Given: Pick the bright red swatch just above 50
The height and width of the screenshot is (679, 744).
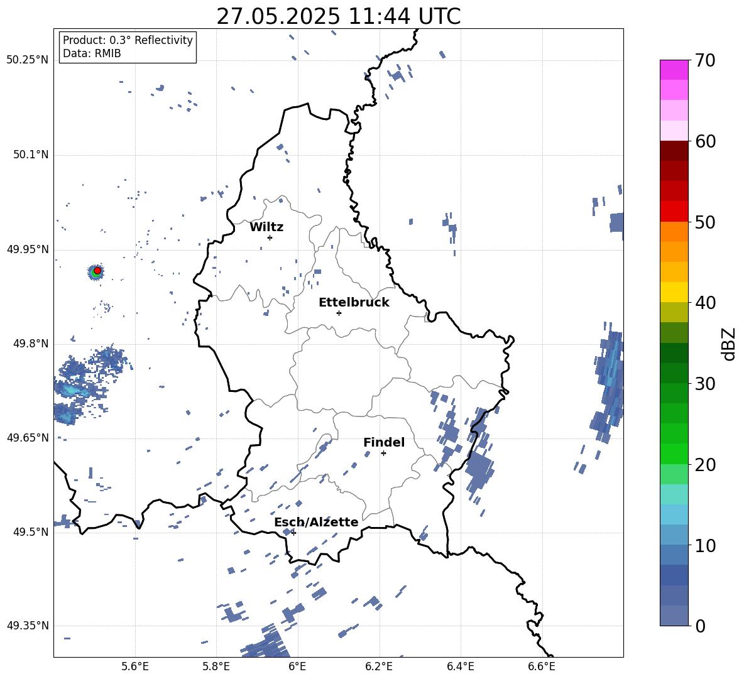Looking at the screenshot, I should click(x=674, y=212).
